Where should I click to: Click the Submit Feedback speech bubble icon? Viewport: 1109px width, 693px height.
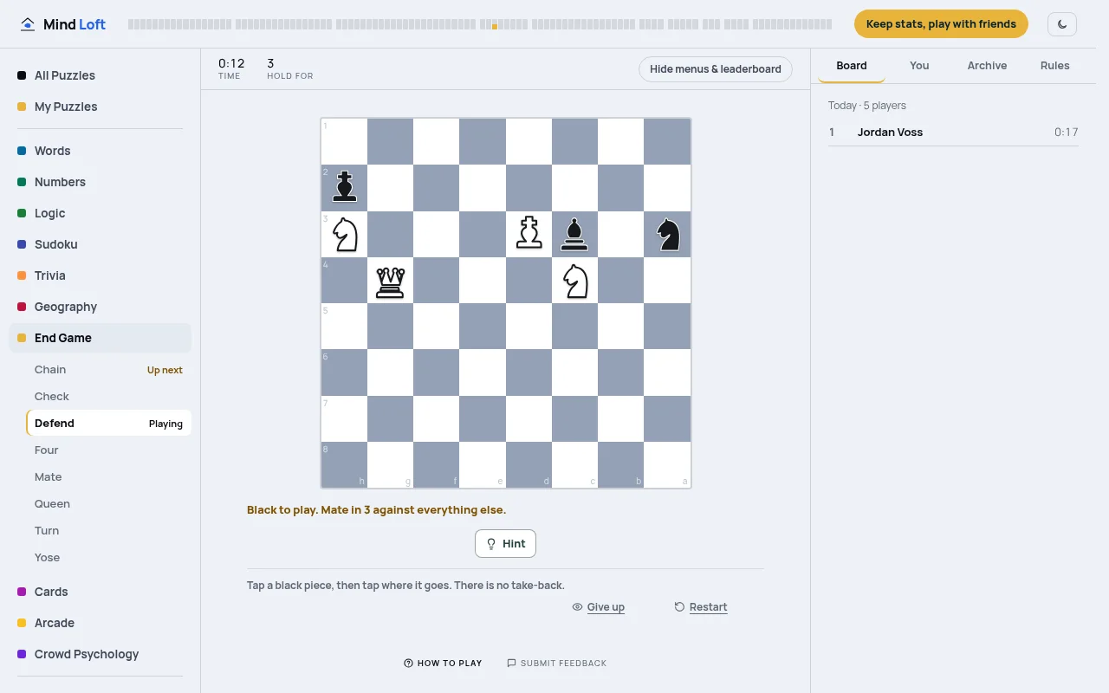pos(511,664)
